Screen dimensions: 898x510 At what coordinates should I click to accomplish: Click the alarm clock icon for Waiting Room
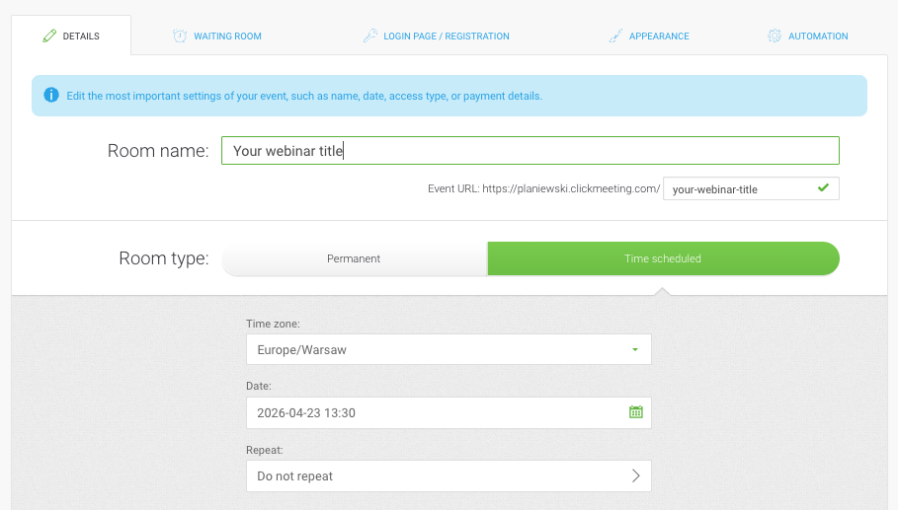(180, 36)
